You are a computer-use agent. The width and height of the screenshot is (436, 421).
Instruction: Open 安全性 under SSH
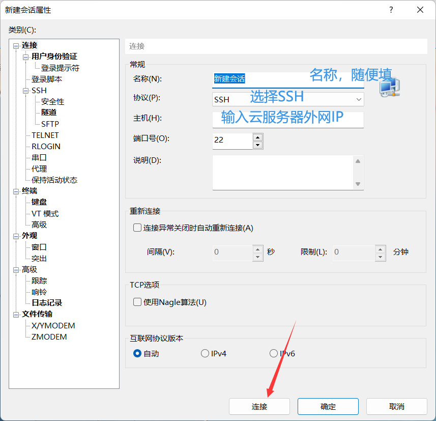tap(52, 102)
